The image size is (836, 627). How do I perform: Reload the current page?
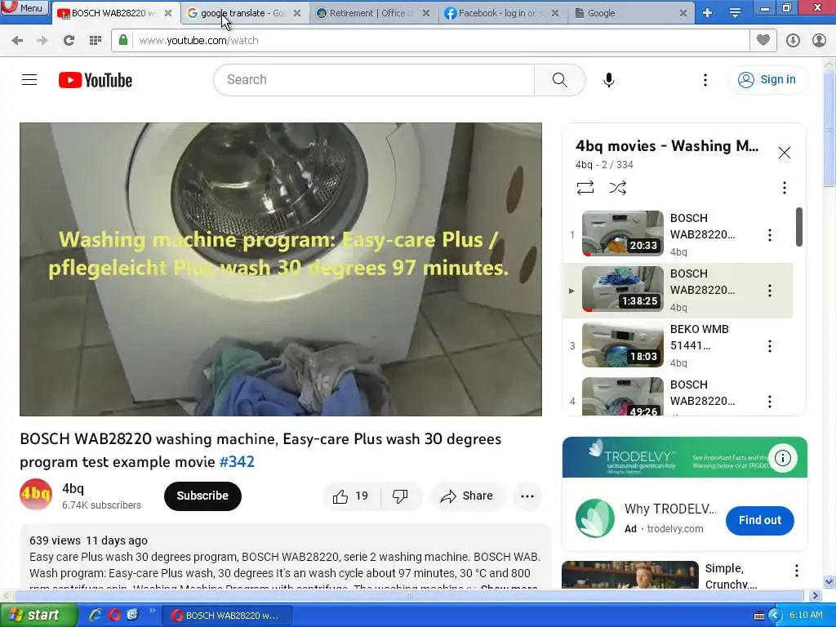pyautogui.click(x=69, y=40)
